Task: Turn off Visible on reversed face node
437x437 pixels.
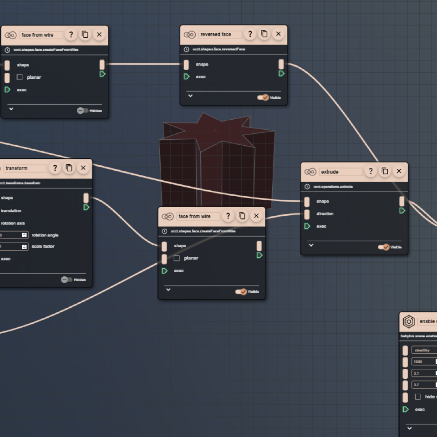Action: (x=263, y=97)
